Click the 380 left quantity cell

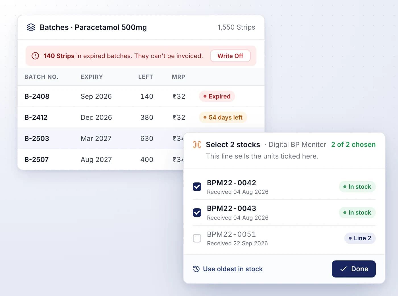(147, 118)
